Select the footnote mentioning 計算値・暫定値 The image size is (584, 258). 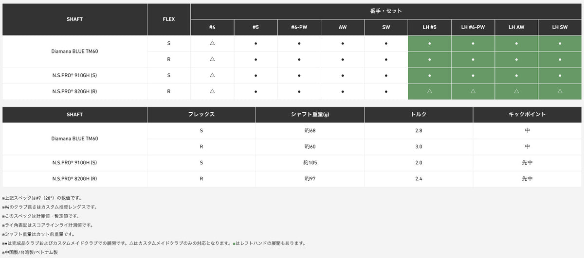pyautogui.click(x=40, y=216)
